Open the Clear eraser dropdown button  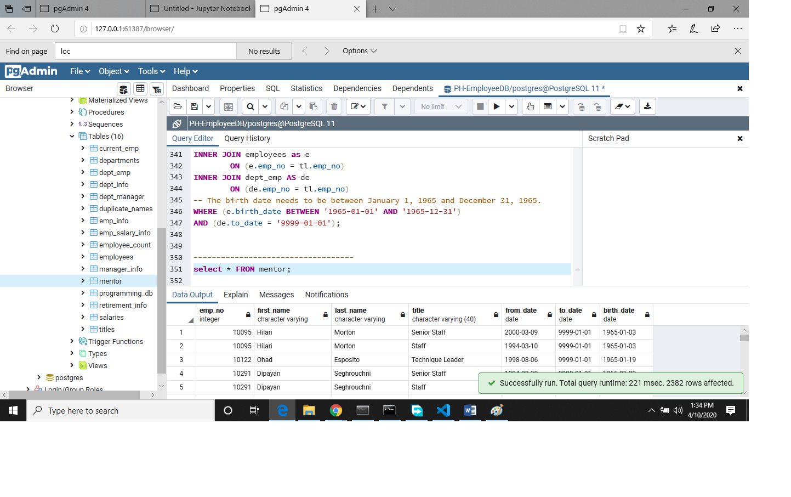click(x=623, y=106)
